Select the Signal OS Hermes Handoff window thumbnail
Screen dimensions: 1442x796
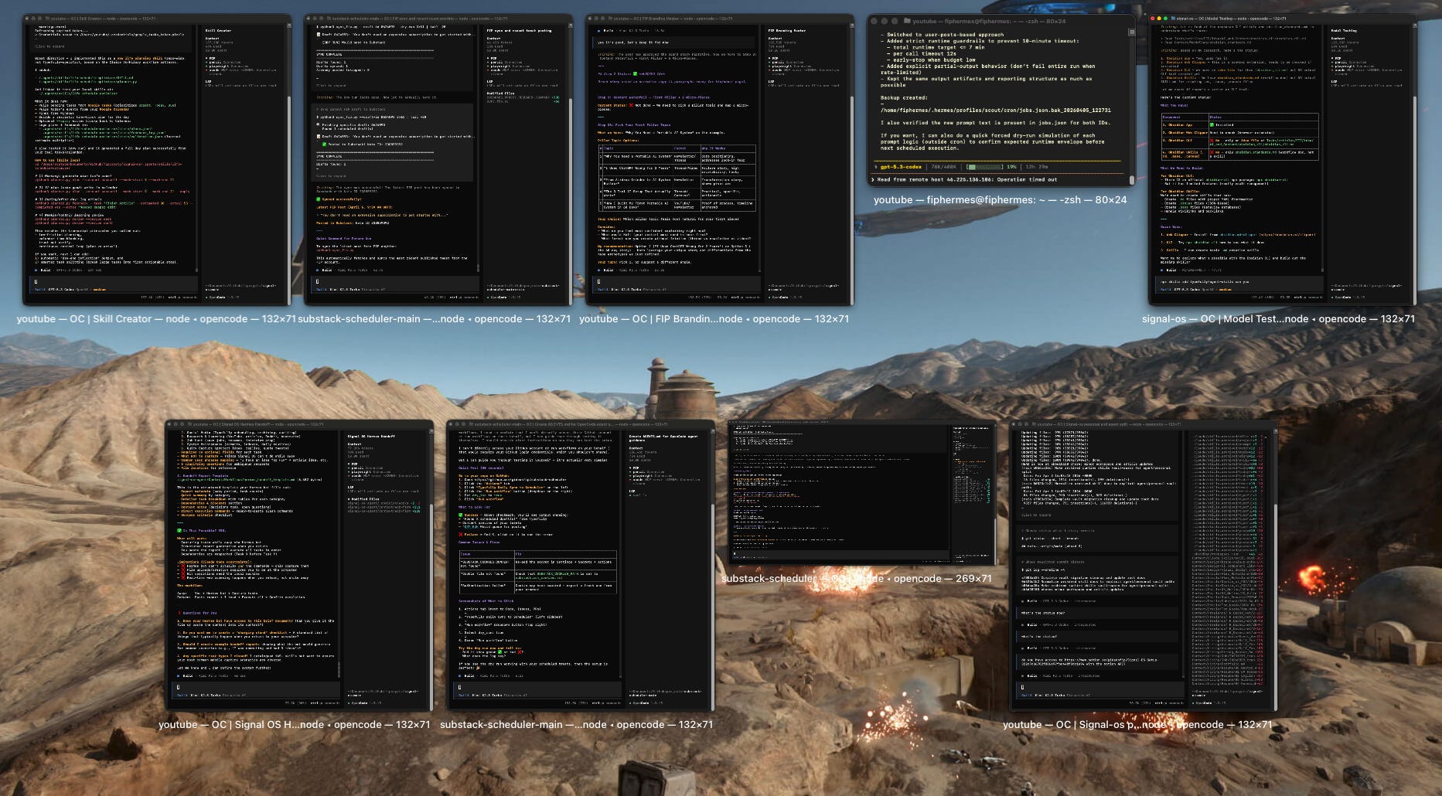[x=299, y=566]
